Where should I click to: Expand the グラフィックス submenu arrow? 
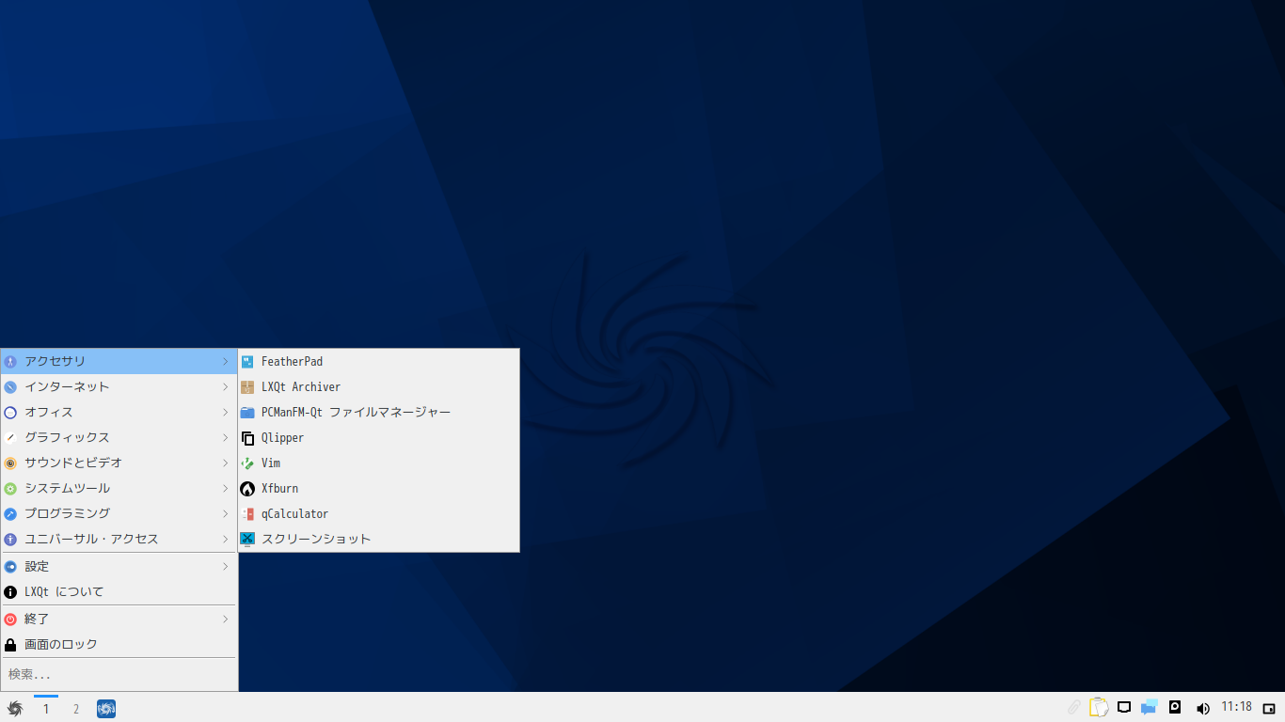pos(226,437)
